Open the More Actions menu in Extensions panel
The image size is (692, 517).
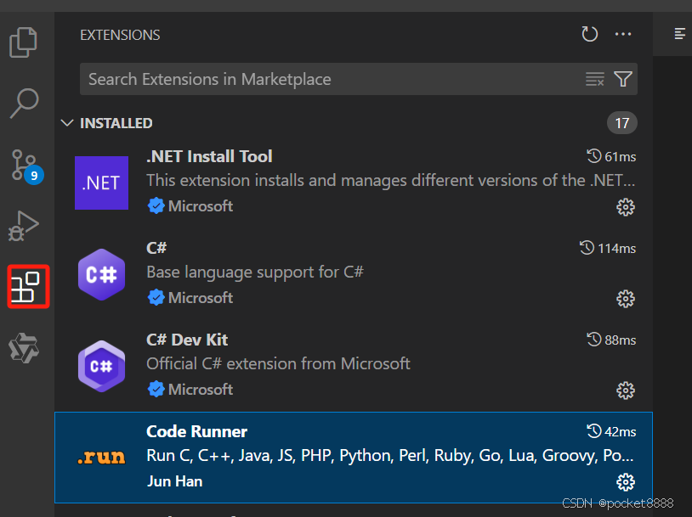pyautogui.click(x=623, y=34)
